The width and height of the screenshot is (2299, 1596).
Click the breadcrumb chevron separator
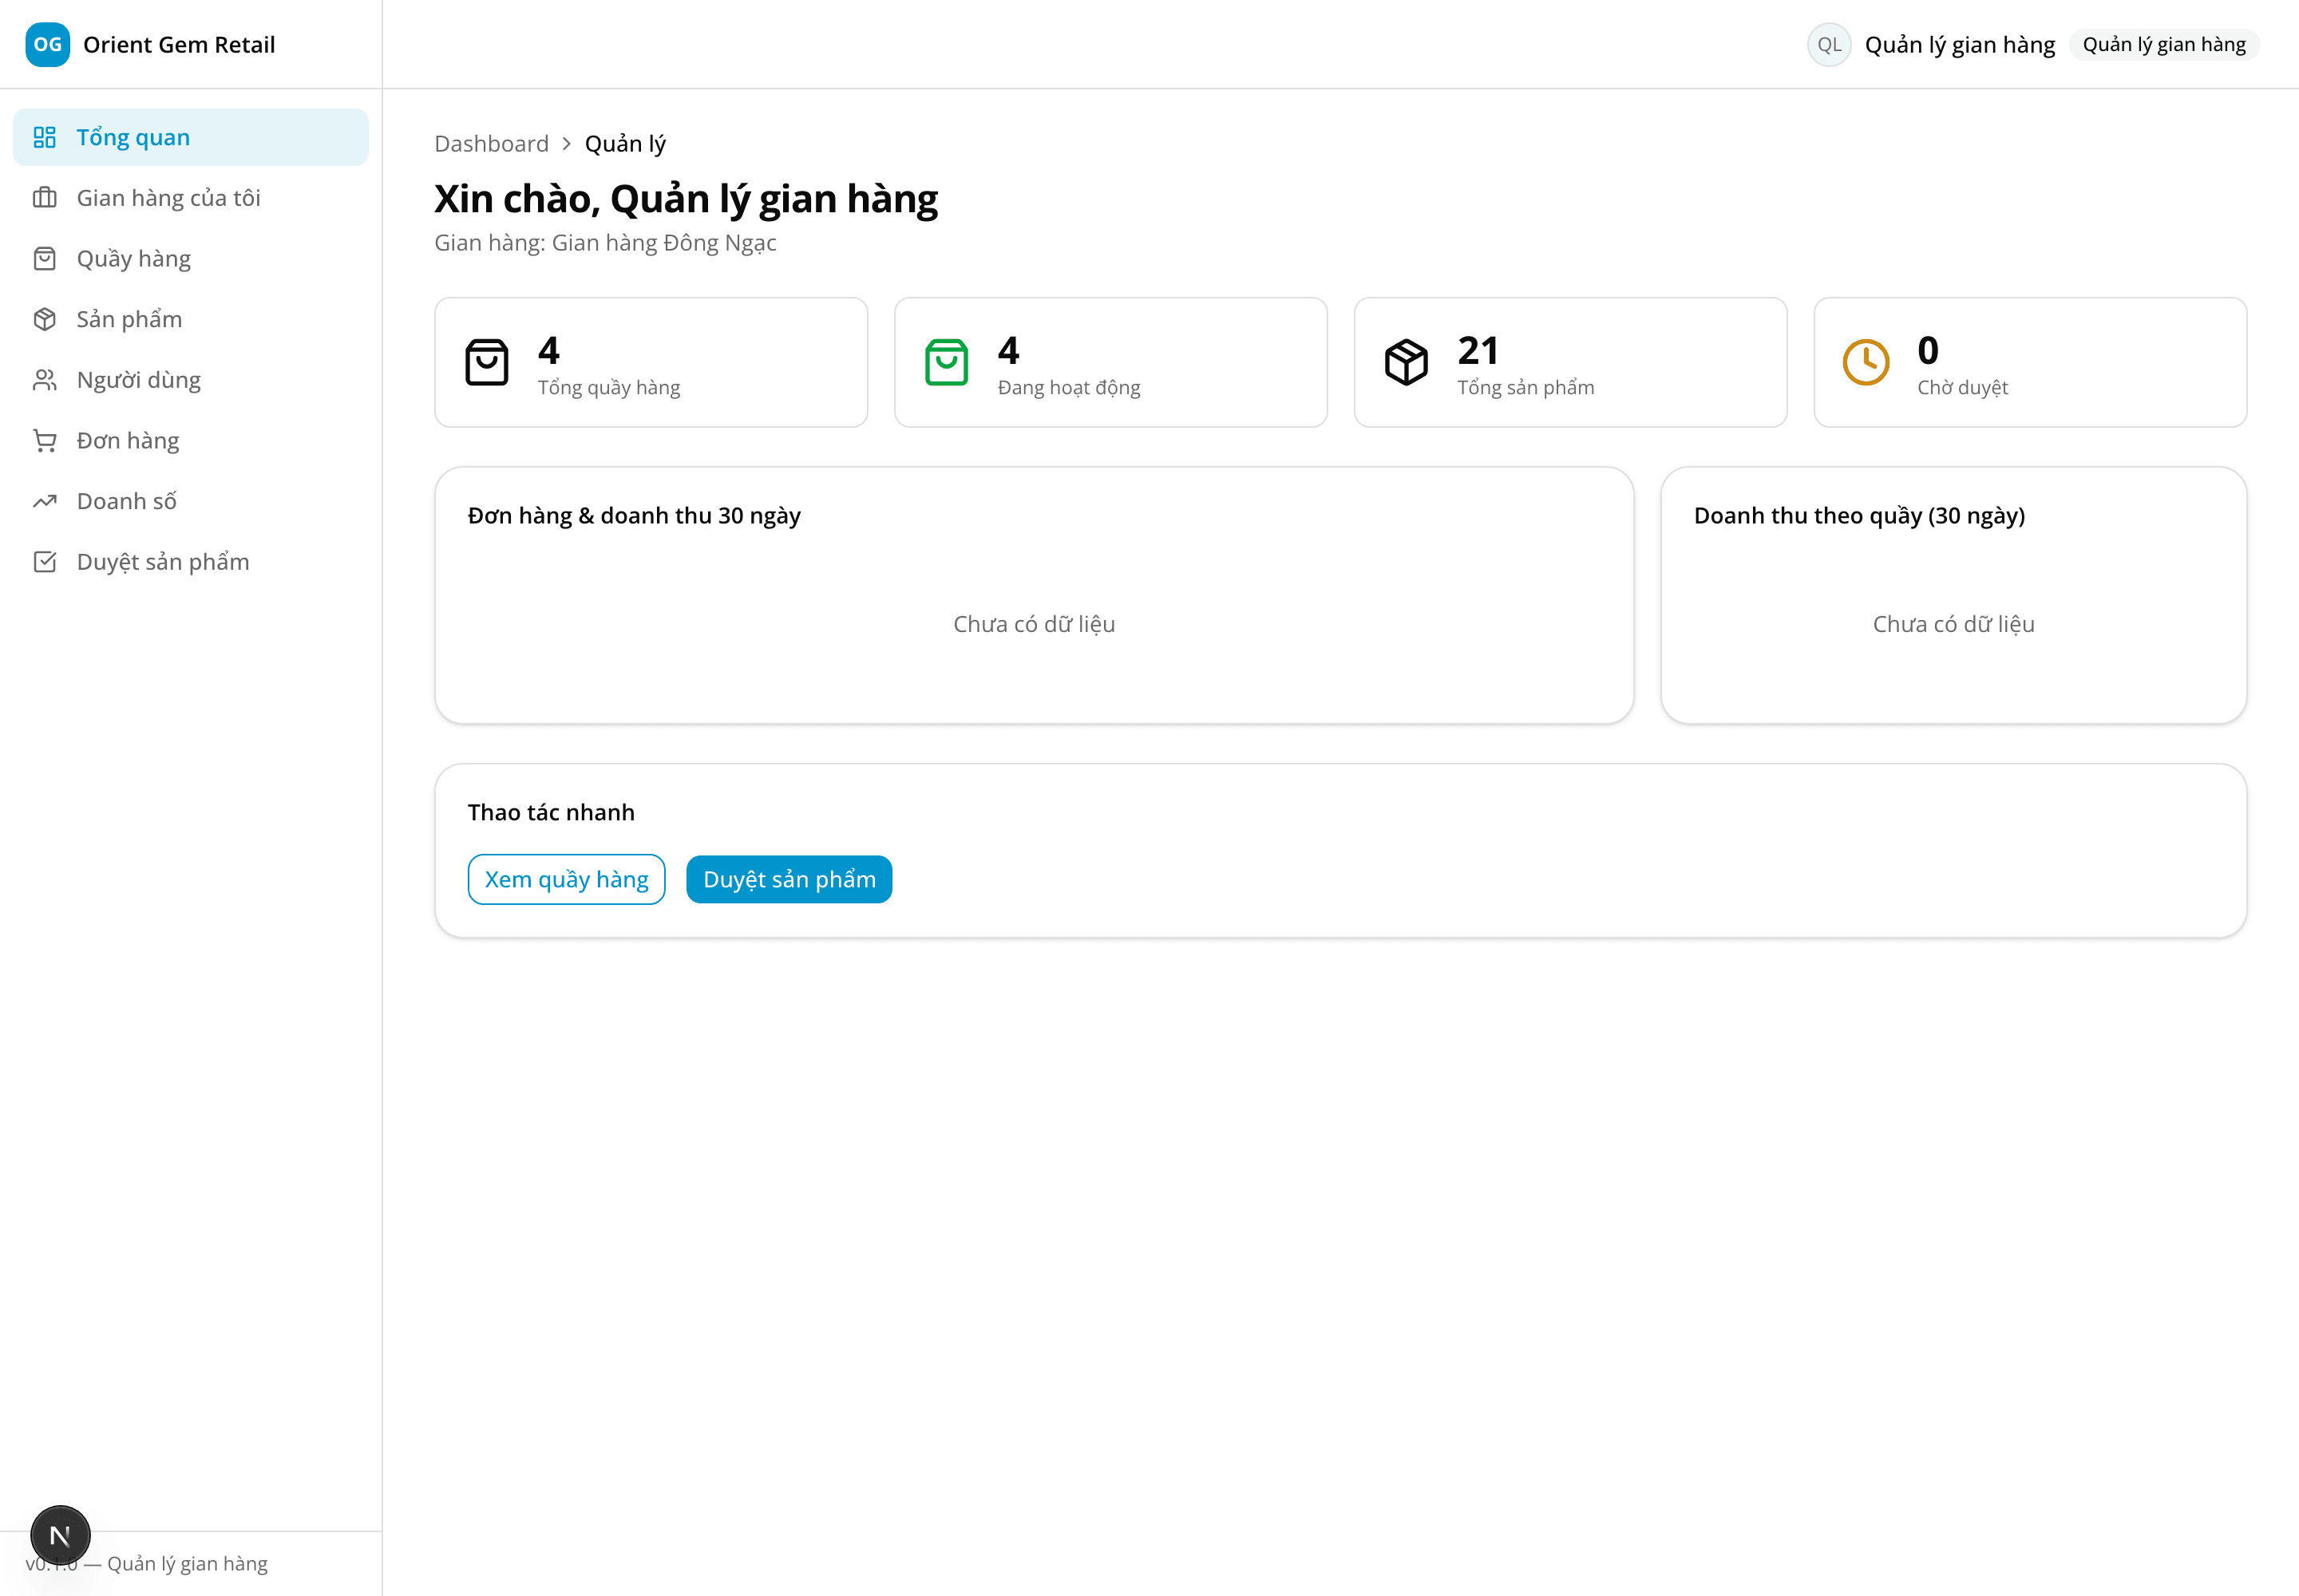click(x=566, y=144)
